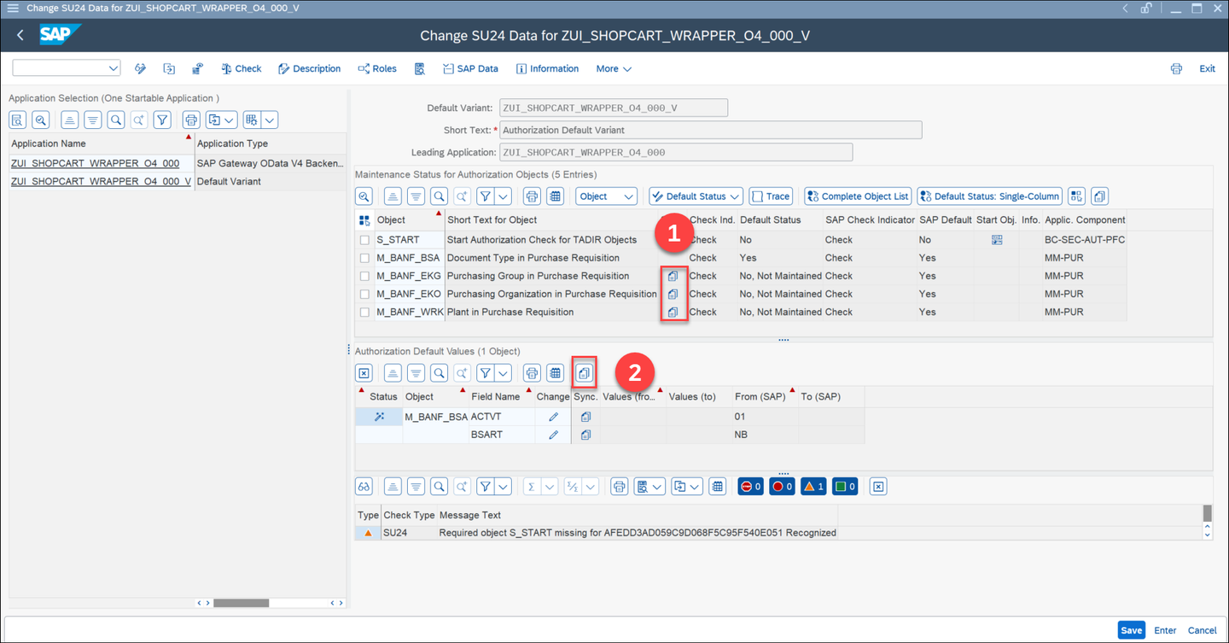This screenshot has height=643, width=1229.
Task: Click Information in the main toolbar
Action: pos(547,68)
